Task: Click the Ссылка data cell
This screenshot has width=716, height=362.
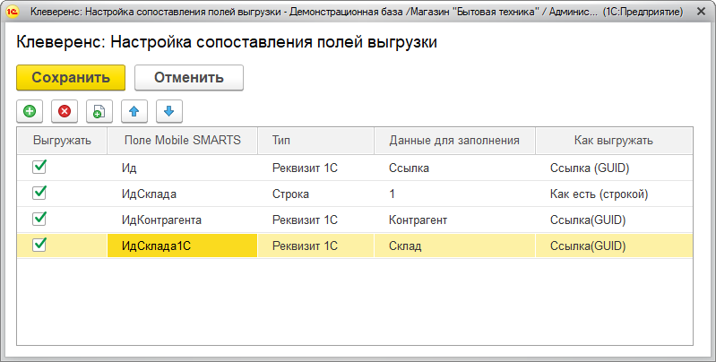Action: click(454, 168)
